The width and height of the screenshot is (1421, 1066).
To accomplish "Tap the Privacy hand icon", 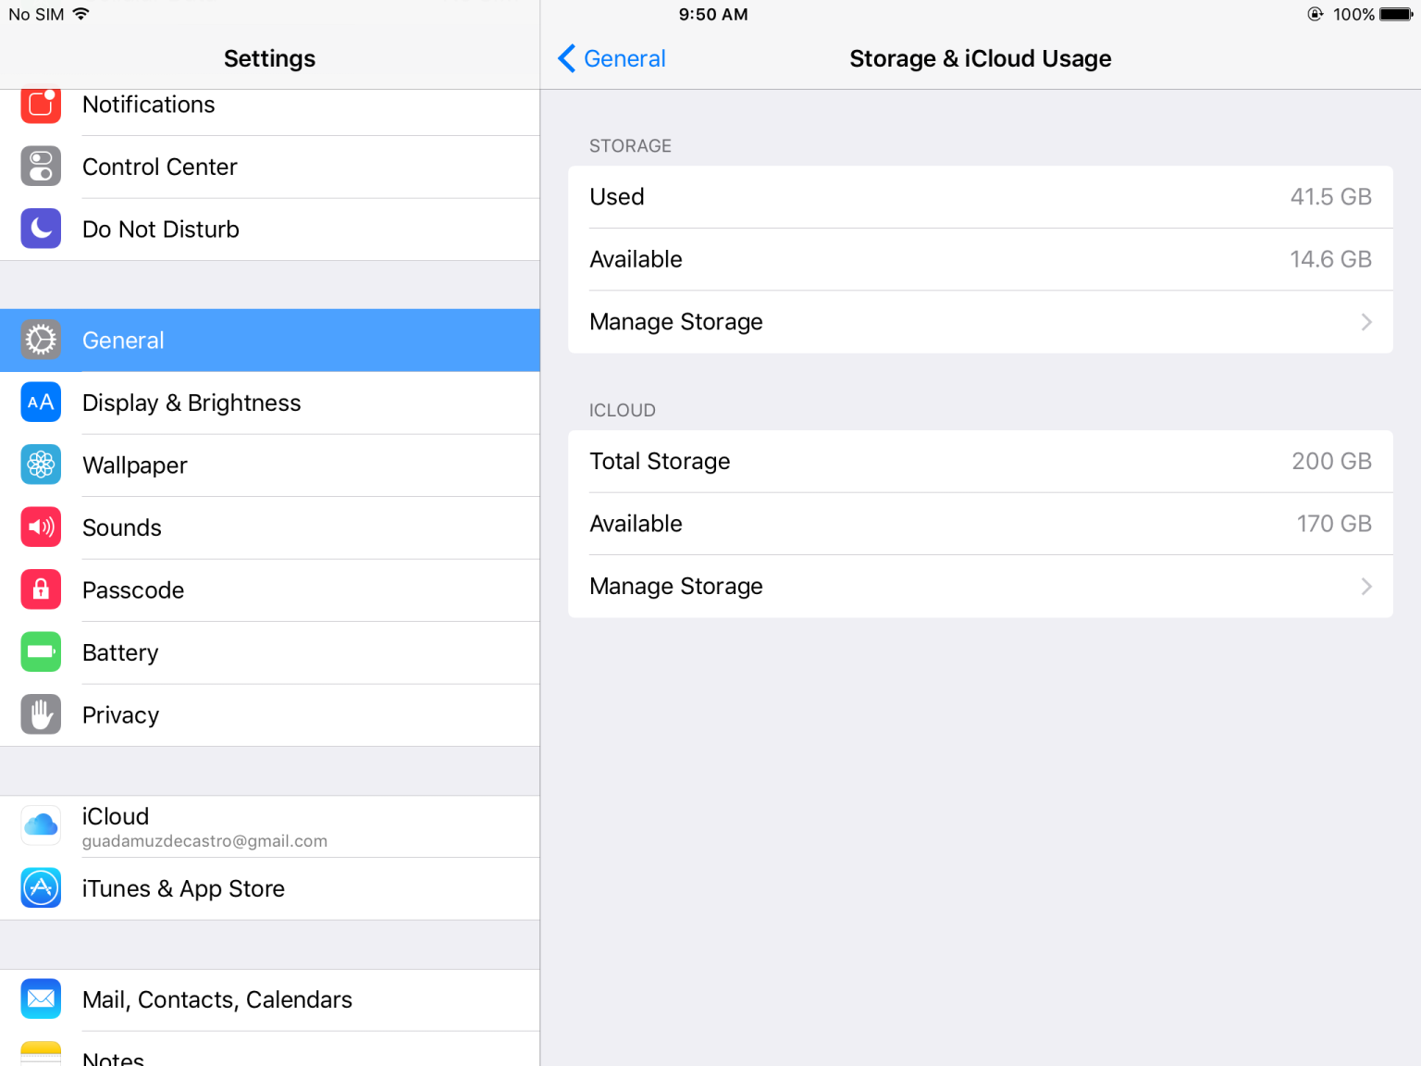I will (41, 714).
